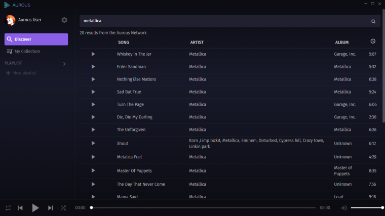Click the Metallica artist of Enter Sandman
385x216 pixels.
(198, 67)
